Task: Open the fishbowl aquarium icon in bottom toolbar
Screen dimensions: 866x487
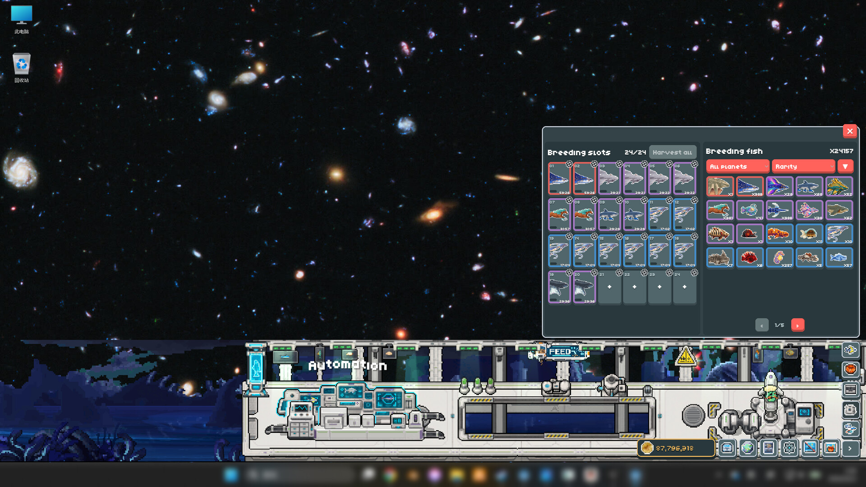Action: point(831,448)
